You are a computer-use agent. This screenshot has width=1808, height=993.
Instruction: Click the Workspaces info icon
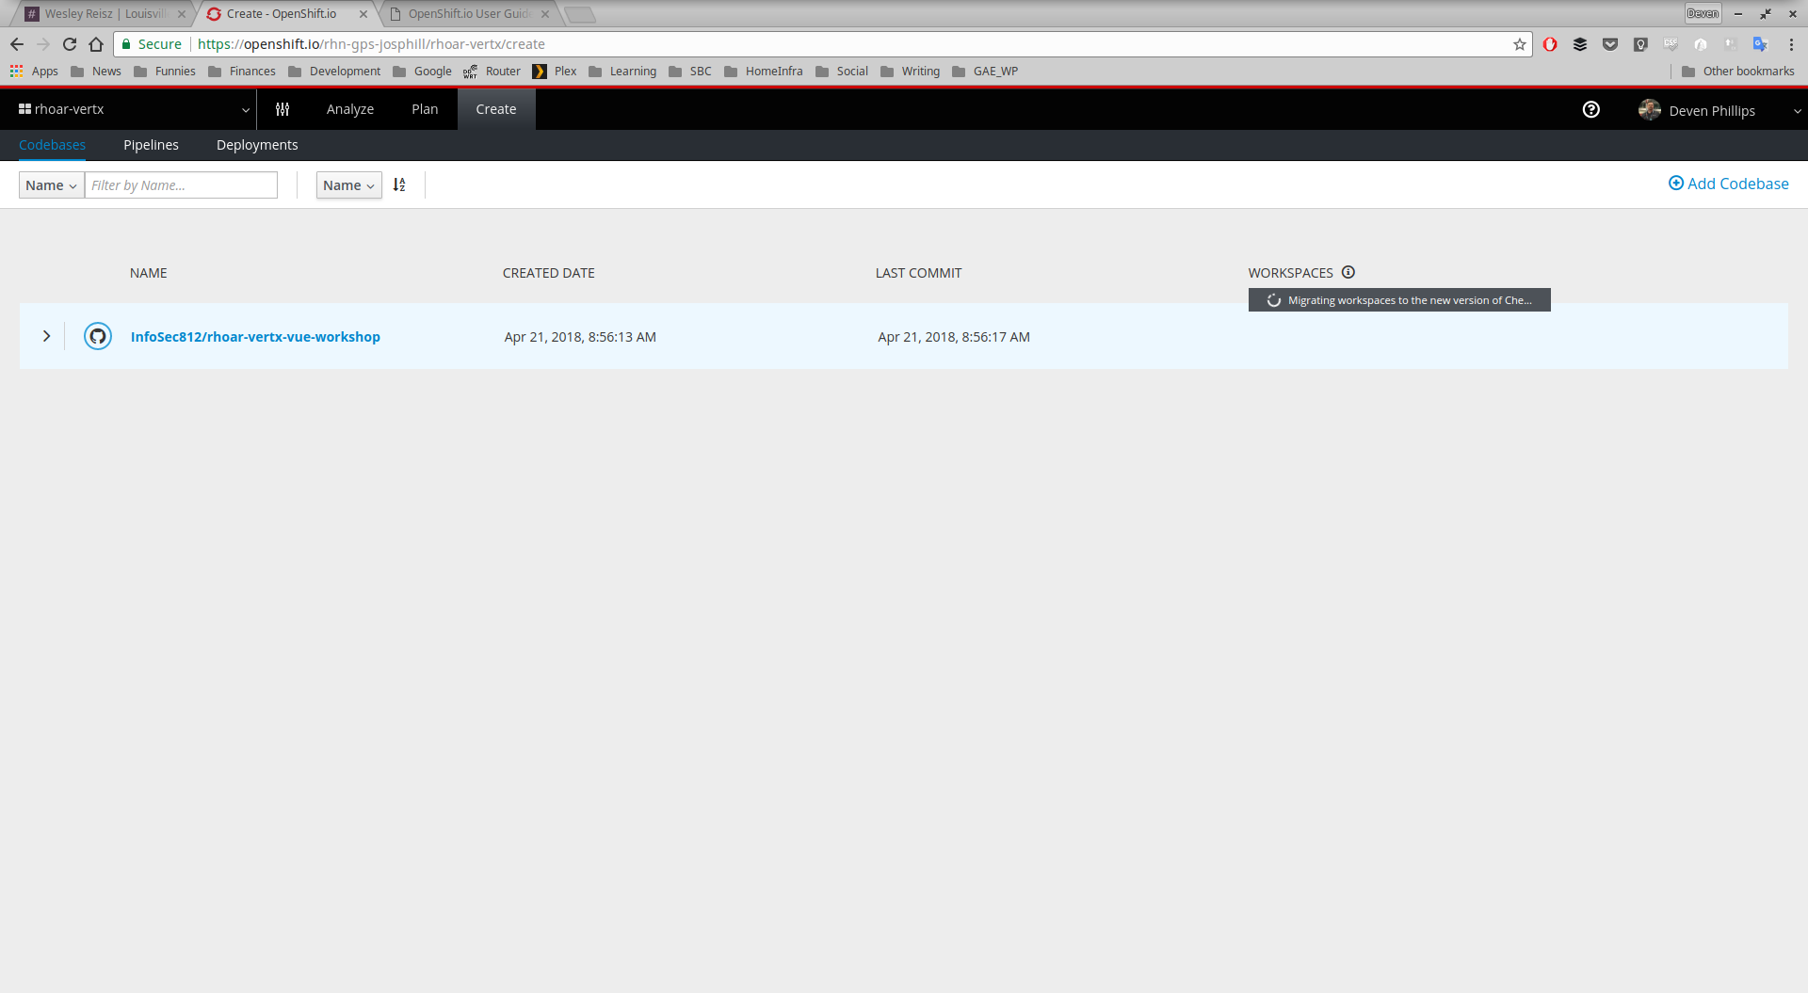point(1348,272)
